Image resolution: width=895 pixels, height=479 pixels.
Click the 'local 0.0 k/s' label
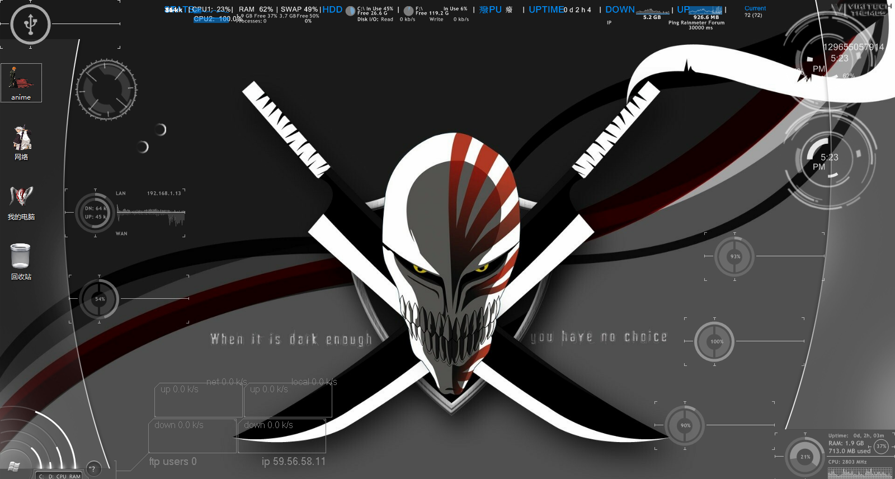click(x=314, y=382)
